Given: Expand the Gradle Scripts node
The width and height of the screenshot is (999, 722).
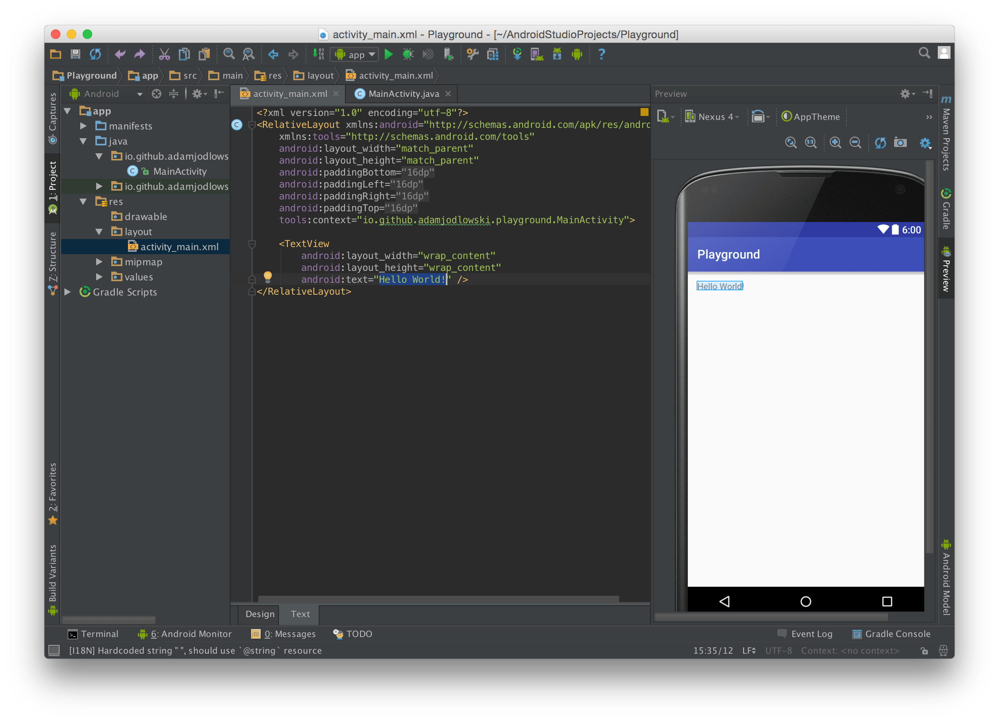Looking at the screenshot, I should click(68, 292).
